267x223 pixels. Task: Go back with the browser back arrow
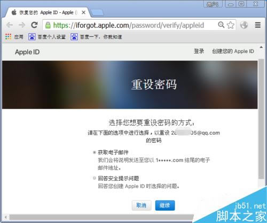(10, 25)
